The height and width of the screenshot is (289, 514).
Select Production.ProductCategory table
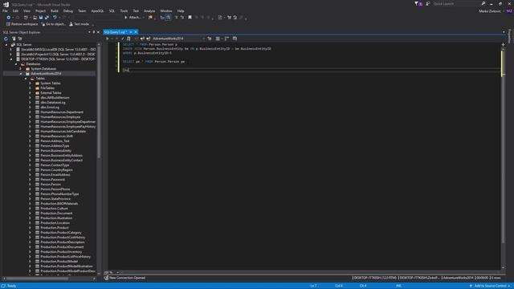point(61,233)
